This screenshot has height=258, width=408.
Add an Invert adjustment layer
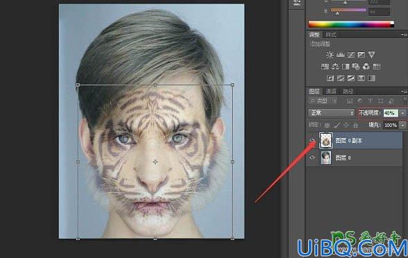coord(330,78)
